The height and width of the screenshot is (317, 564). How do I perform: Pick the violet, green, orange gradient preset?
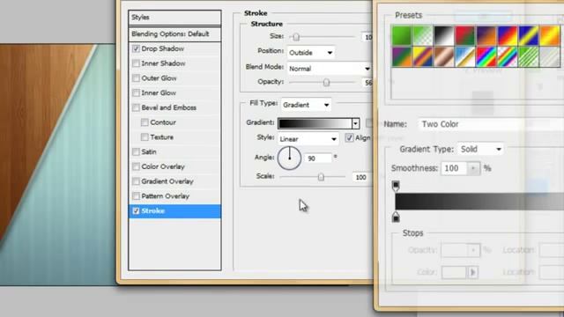pyautogui.click(x=402, y=56)
